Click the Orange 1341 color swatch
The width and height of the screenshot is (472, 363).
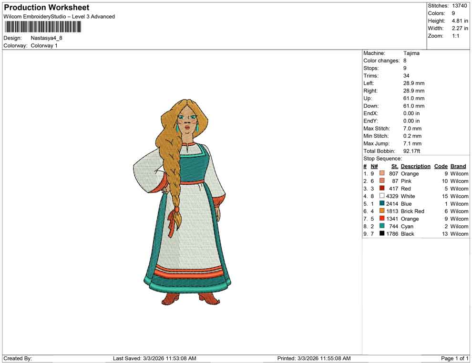tap(382, 218)
